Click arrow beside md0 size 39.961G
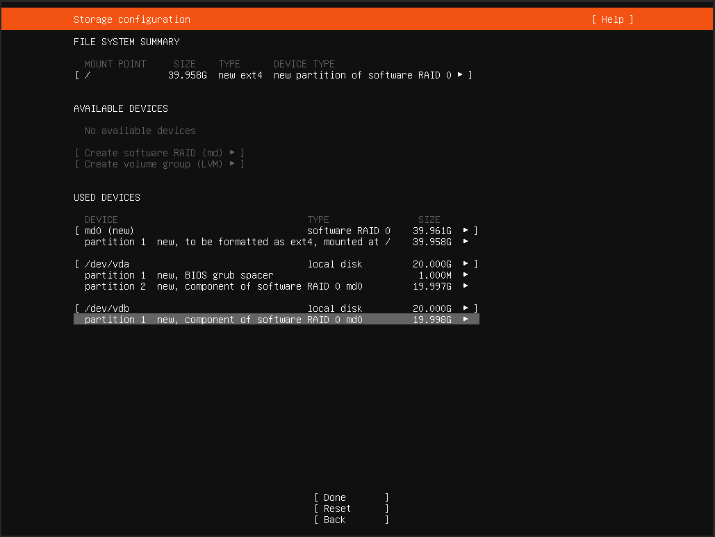715x537 pixels. [466, 230]
